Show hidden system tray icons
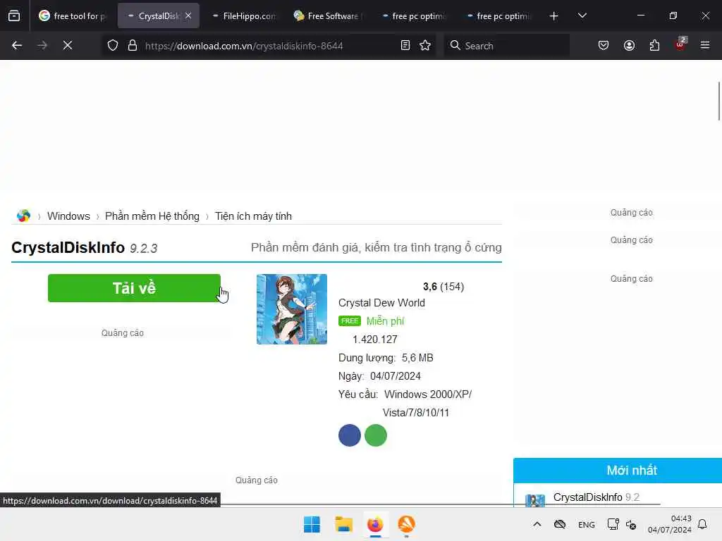 click(537, 524)
